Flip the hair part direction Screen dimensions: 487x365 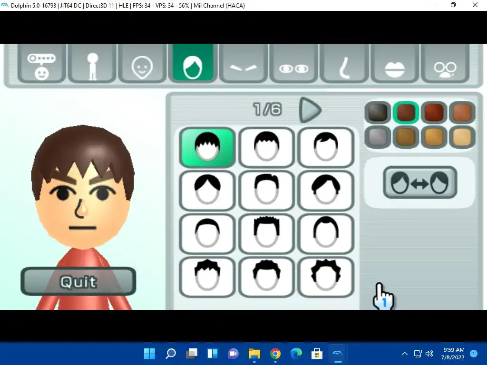pyautogui.click(x=420, y=182)
